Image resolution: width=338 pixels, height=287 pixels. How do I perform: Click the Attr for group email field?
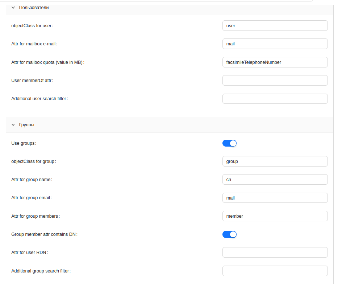[275, 198]
